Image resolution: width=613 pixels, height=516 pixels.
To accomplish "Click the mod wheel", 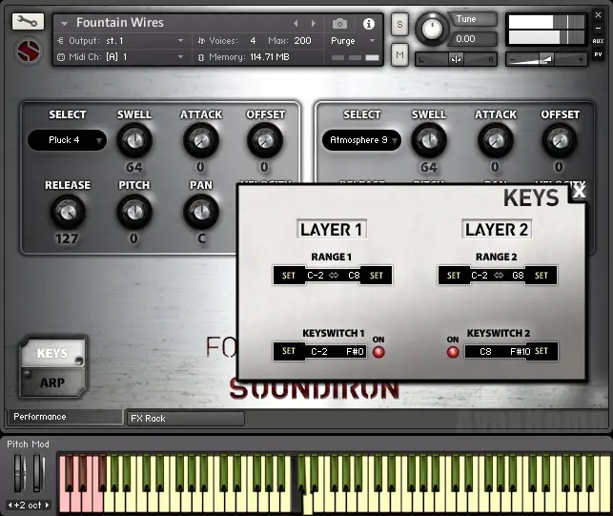I will [x=37, y=473].
